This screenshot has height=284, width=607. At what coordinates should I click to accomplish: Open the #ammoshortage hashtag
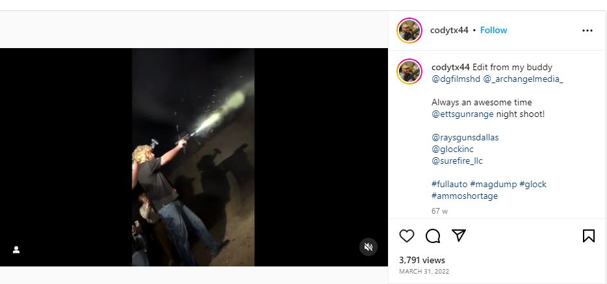coord(464,196)
